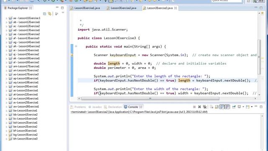This screenshot has height=151, width=268.
Task: Toggle console Scroll Lock
Action: point(217,107)
